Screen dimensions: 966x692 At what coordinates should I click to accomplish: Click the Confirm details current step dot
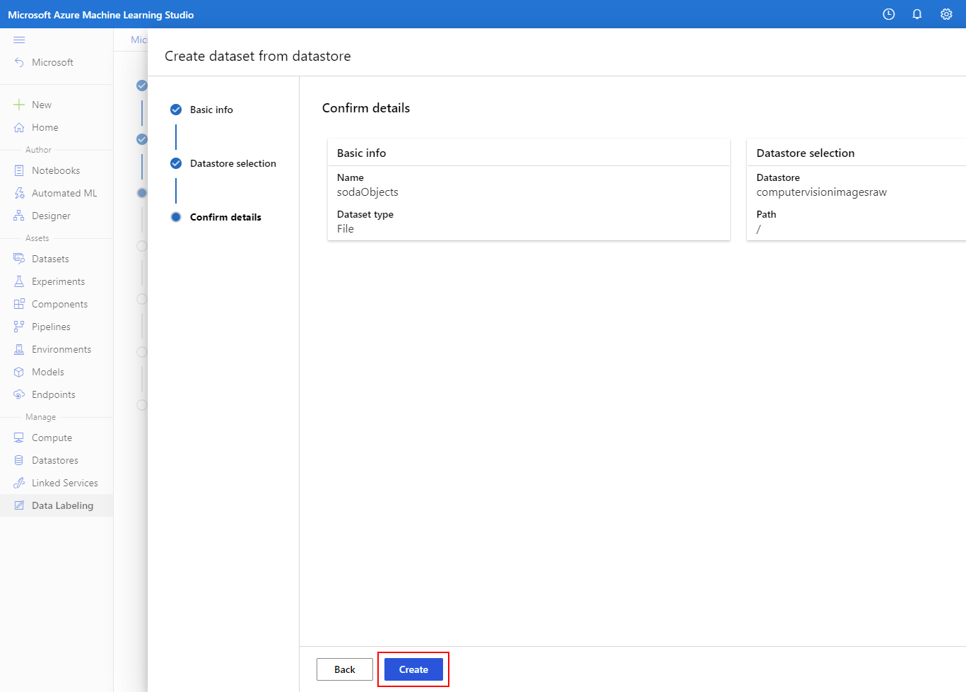(176, 217)
